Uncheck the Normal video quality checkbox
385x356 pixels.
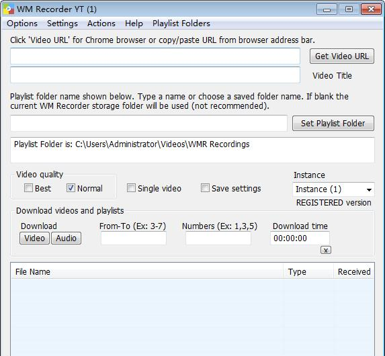(x=71, y=188)
